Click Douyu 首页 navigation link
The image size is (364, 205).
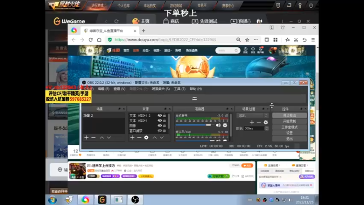coord(126,51)
